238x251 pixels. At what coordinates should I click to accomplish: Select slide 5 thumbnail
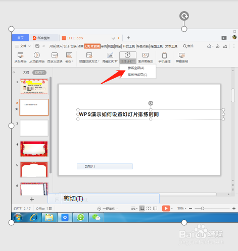[34, 169]
